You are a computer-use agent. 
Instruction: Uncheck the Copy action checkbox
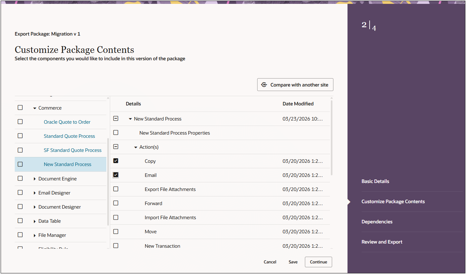[116, 161]
